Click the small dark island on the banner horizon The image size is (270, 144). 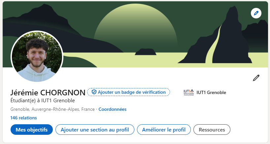pos(146,52)
